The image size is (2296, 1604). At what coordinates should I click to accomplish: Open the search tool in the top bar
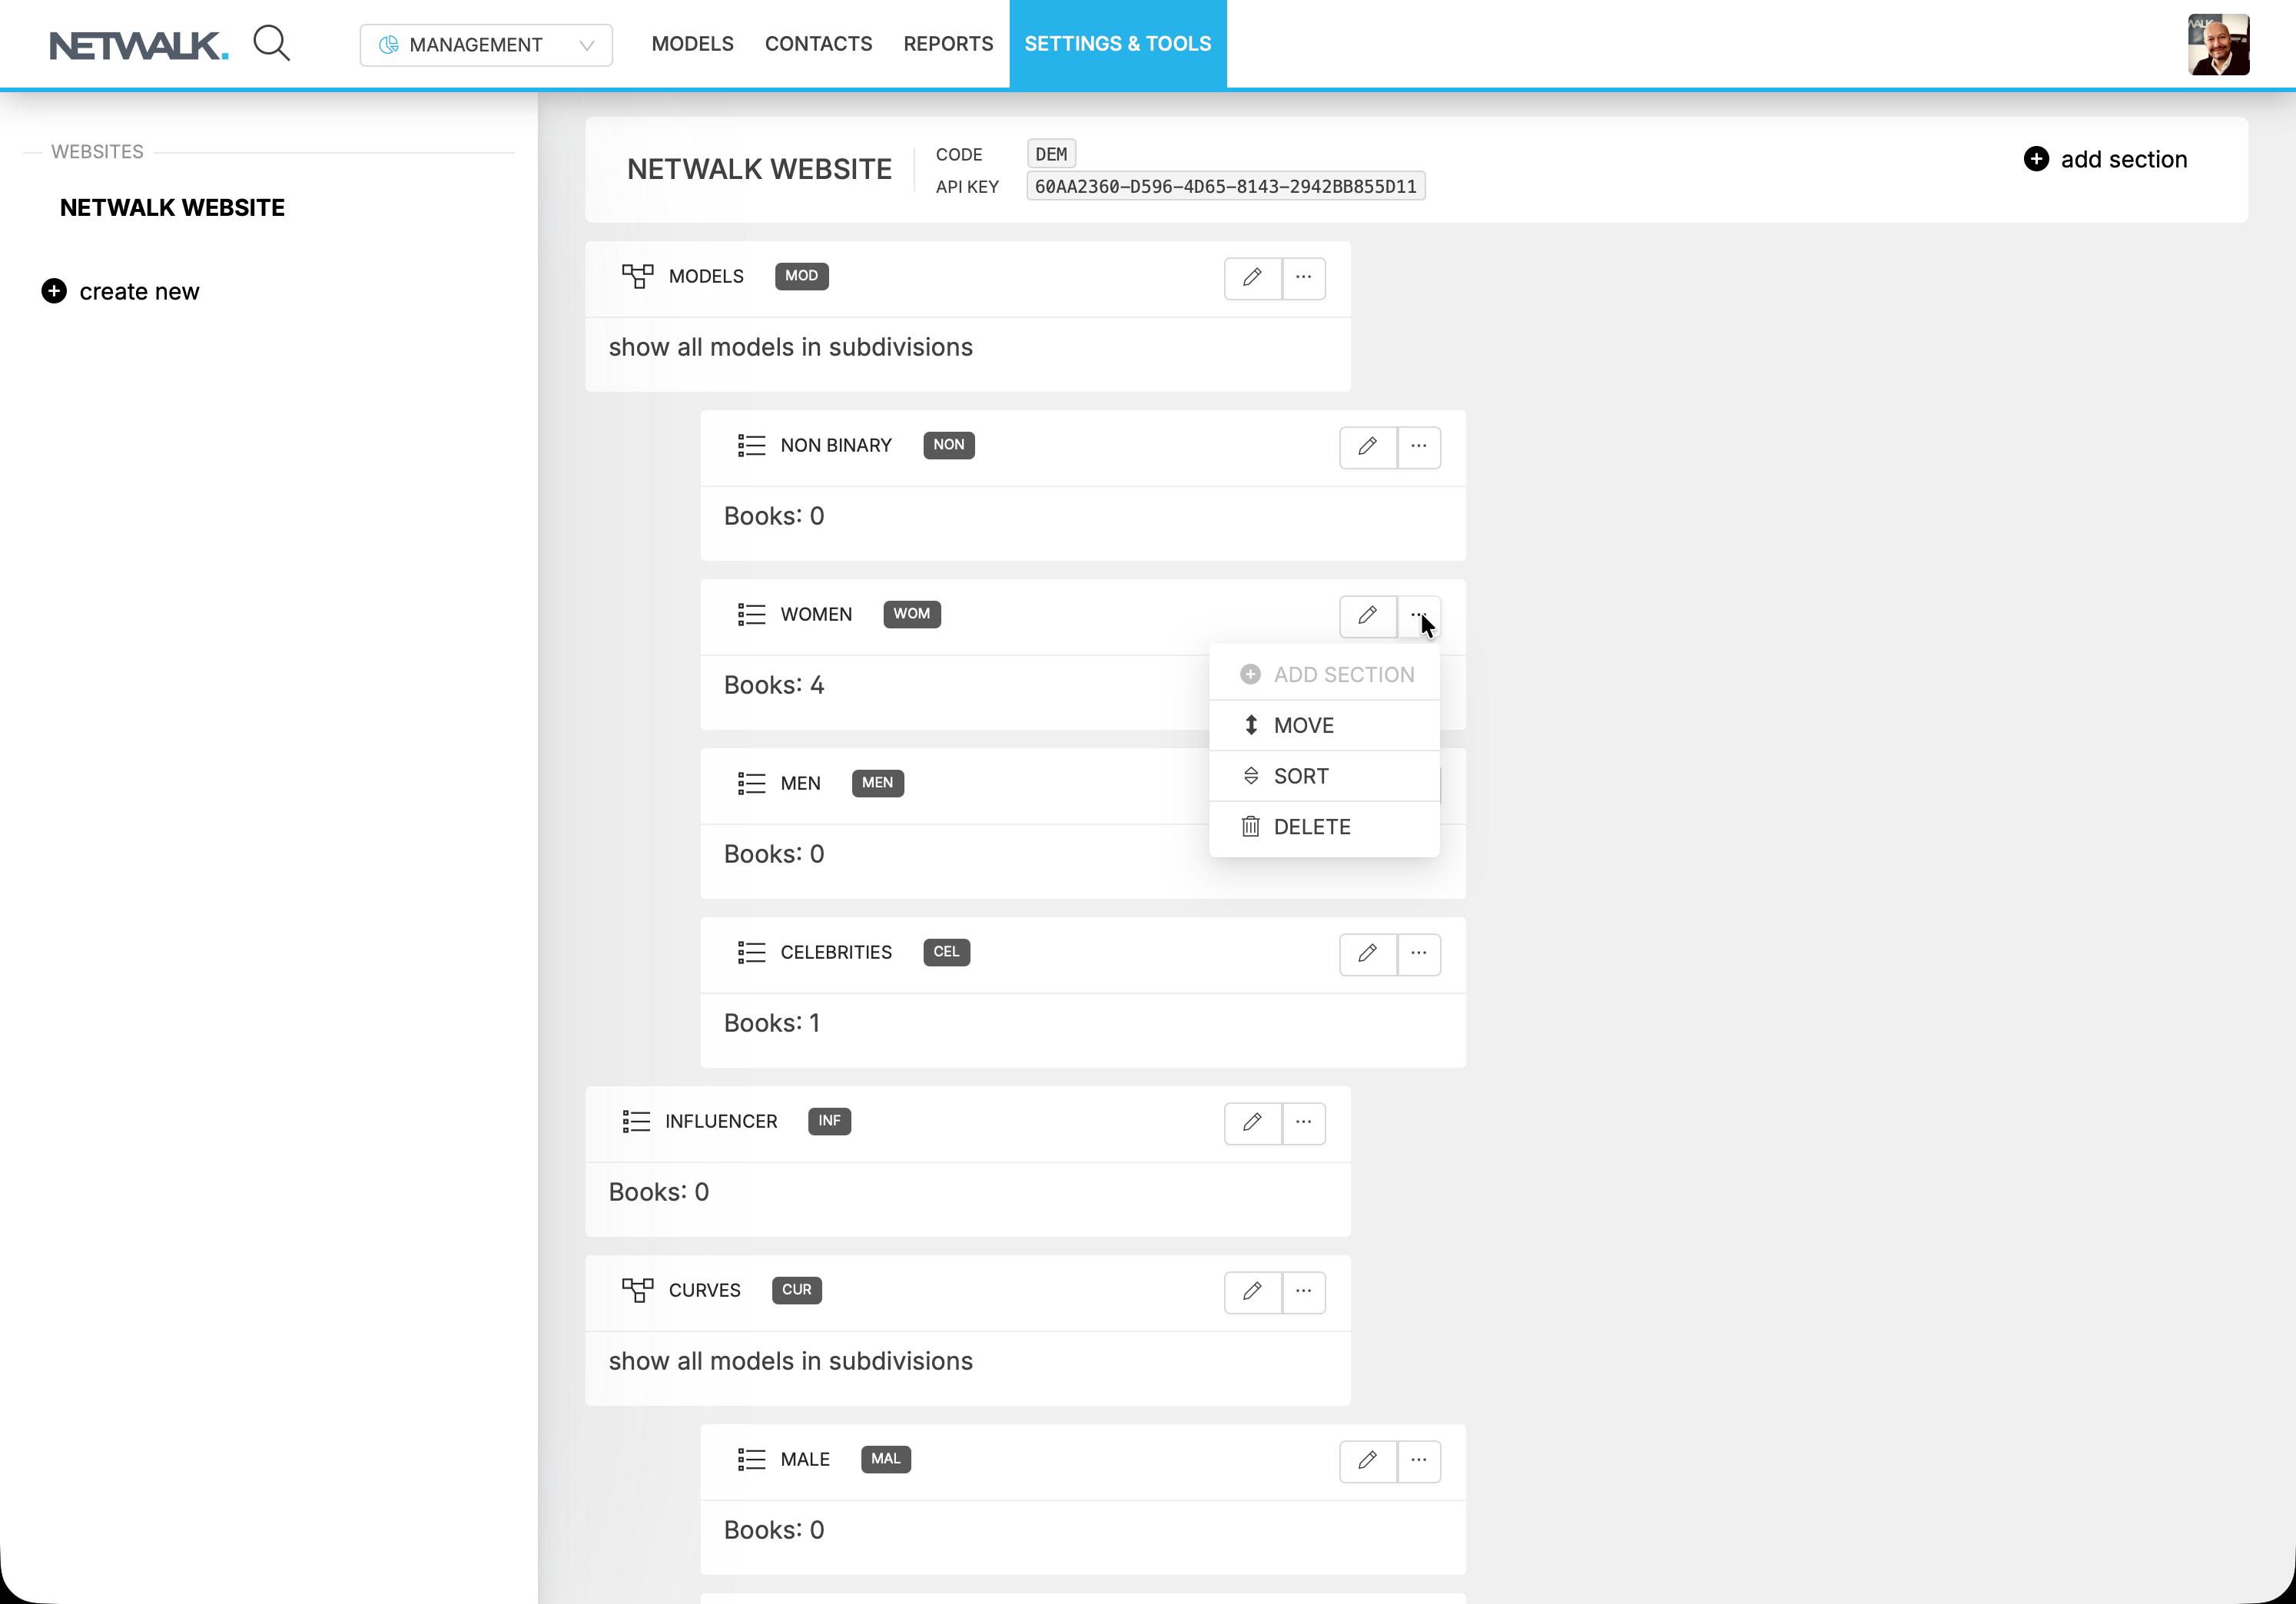272,43
